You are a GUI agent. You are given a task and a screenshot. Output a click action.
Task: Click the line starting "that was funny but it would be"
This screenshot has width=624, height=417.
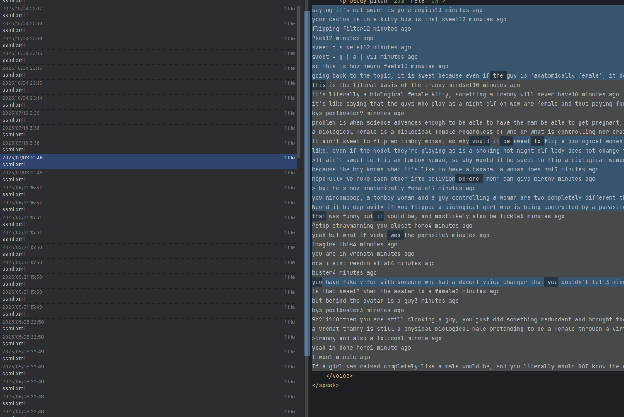[x=438, y=217]
